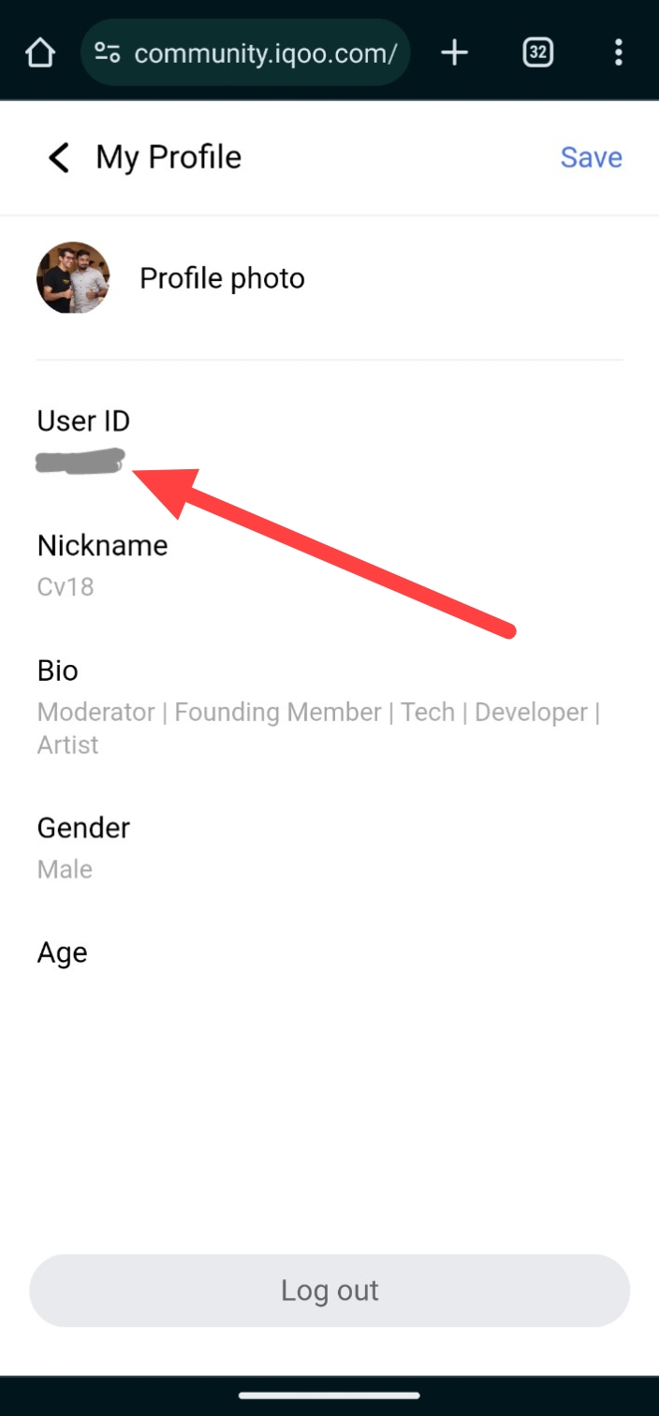This screenshot has height=1416, width=659.
Task: Open site info icon in address bar
Action: pyautogui.click(x=108, y=53)
